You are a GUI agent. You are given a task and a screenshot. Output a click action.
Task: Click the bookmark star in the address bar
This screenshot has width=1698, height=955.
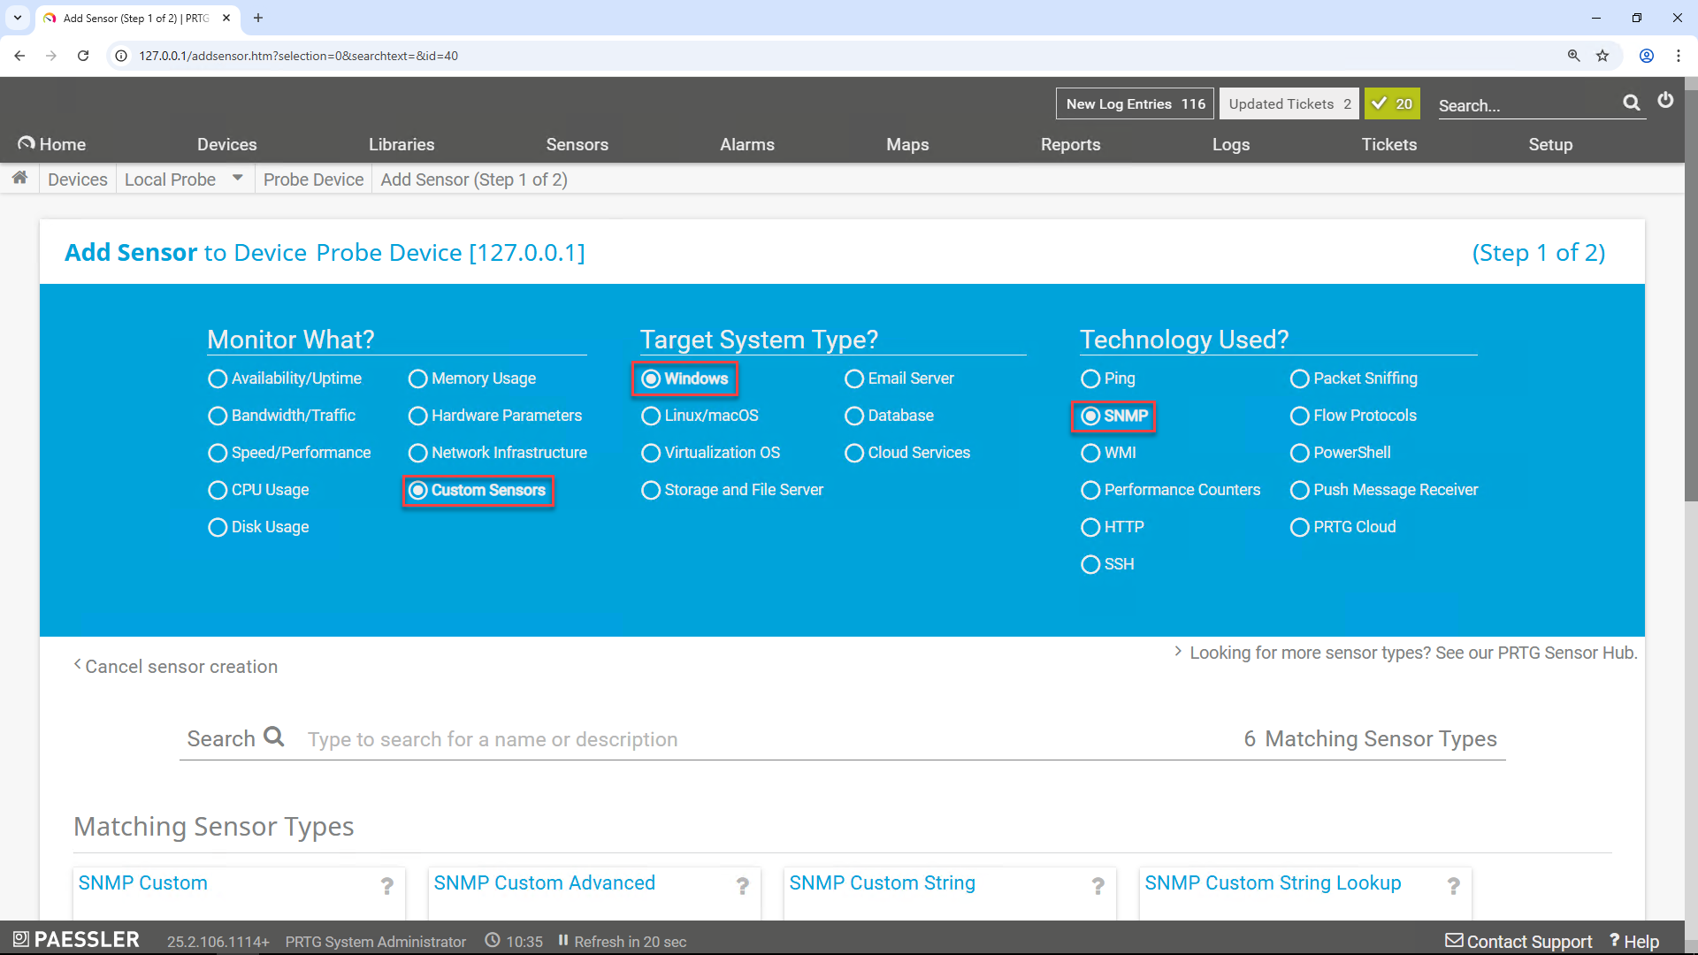tap(1602, 55)
